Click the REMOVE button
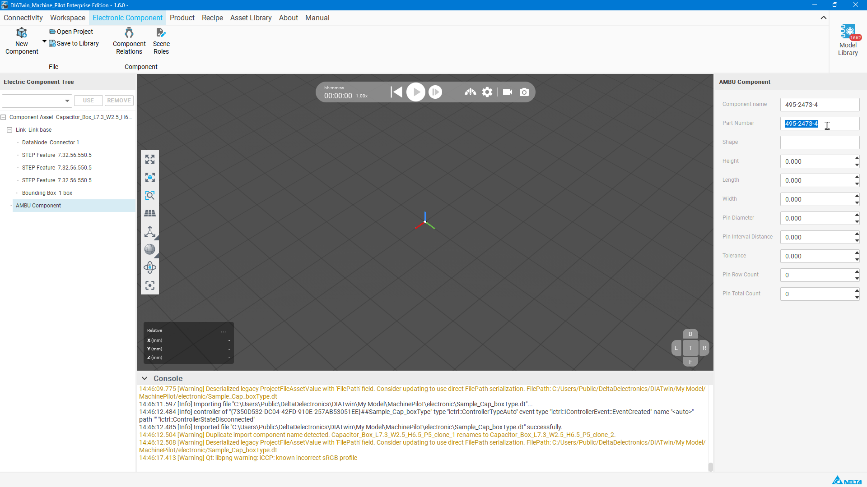867x487 pixels. click(119, 101)
